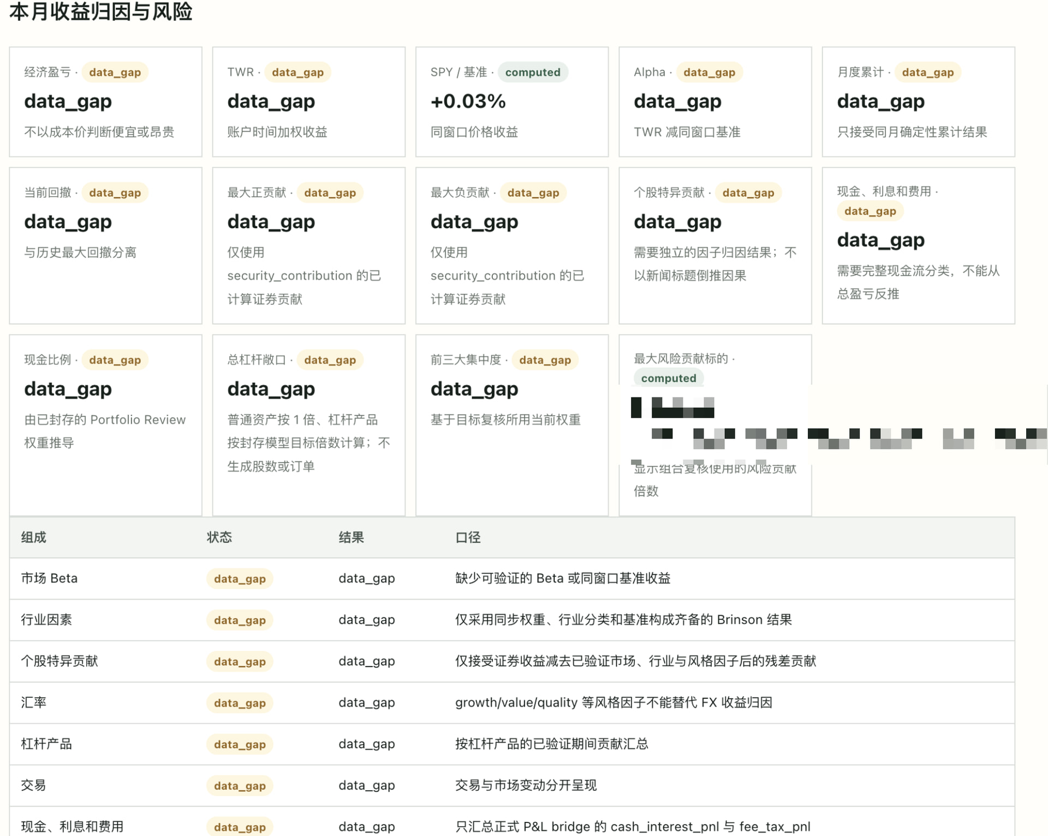Select the 个股特异贡献 table row name
This screenshot has width=1048, height=836.
(x=59, y=661)
